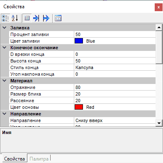163x163 pixels.
Task: Select the Цвет основы property label
Action: point(24,107)
